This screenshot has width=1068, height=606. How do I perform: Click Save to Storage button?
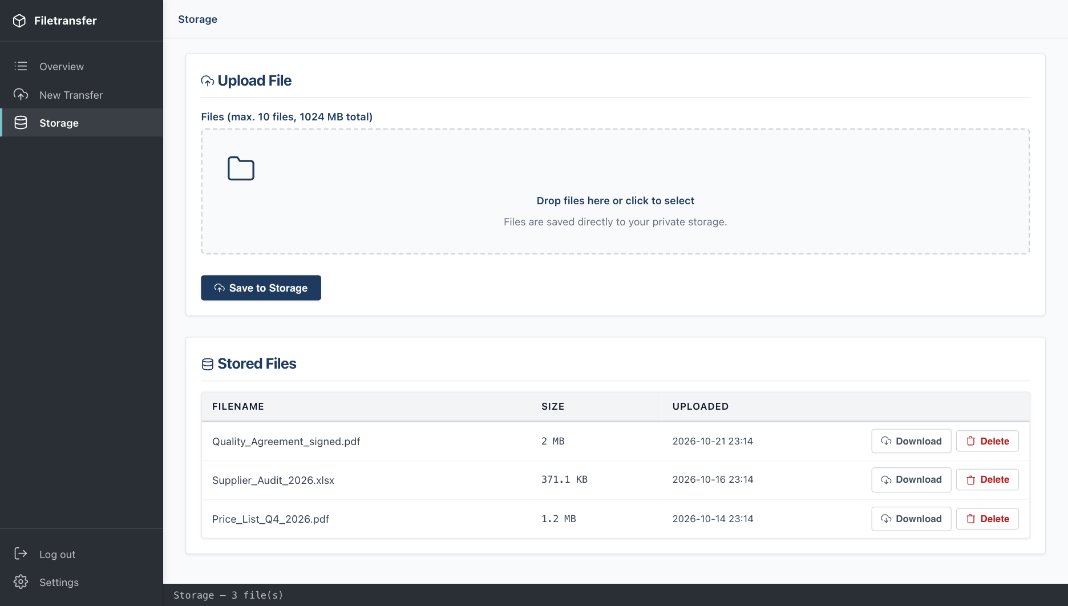(261, 288)
